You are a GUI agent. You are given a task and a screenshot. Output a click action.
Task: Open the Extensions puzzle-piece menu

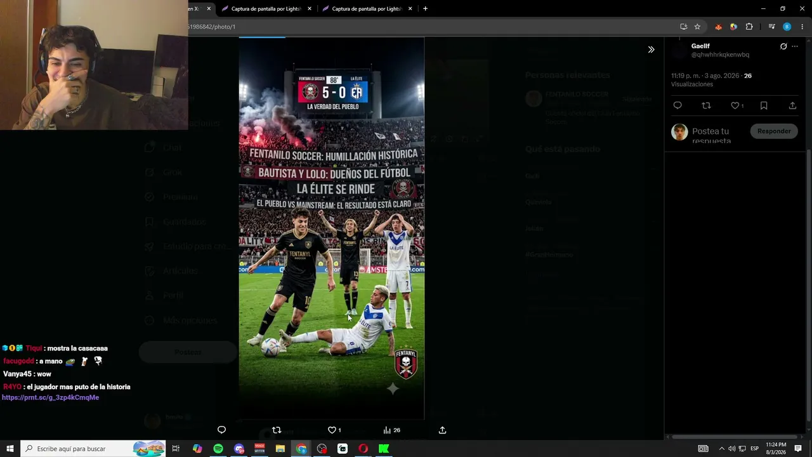click(x=749, y=27)
